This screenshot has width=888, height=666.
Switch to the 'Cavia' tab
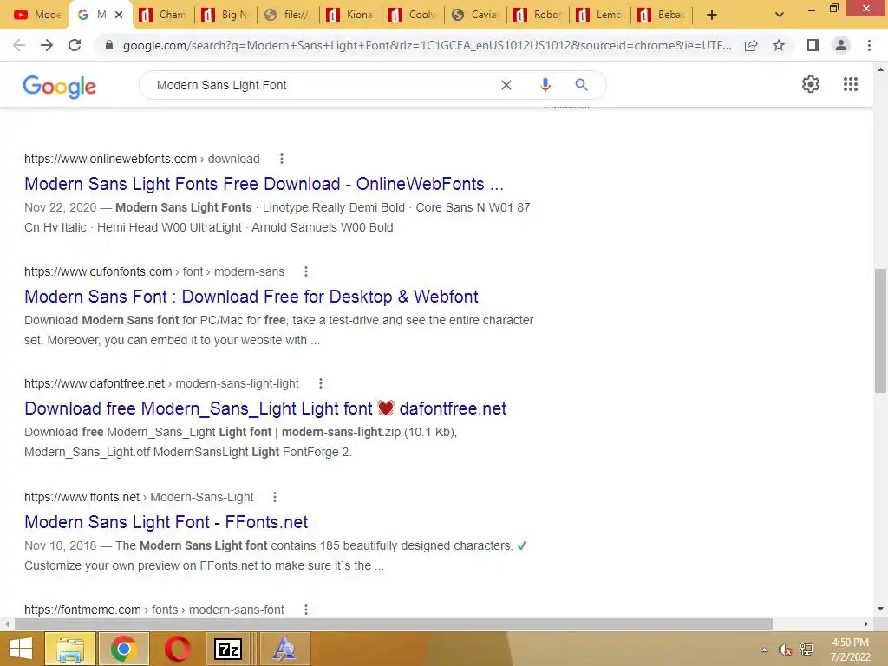click(475, 15)
